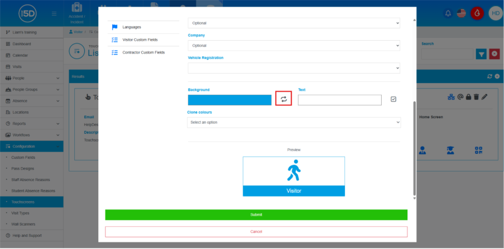Click the Cancel button
Viewport: 504px width, 249px height.
(256, 232)
